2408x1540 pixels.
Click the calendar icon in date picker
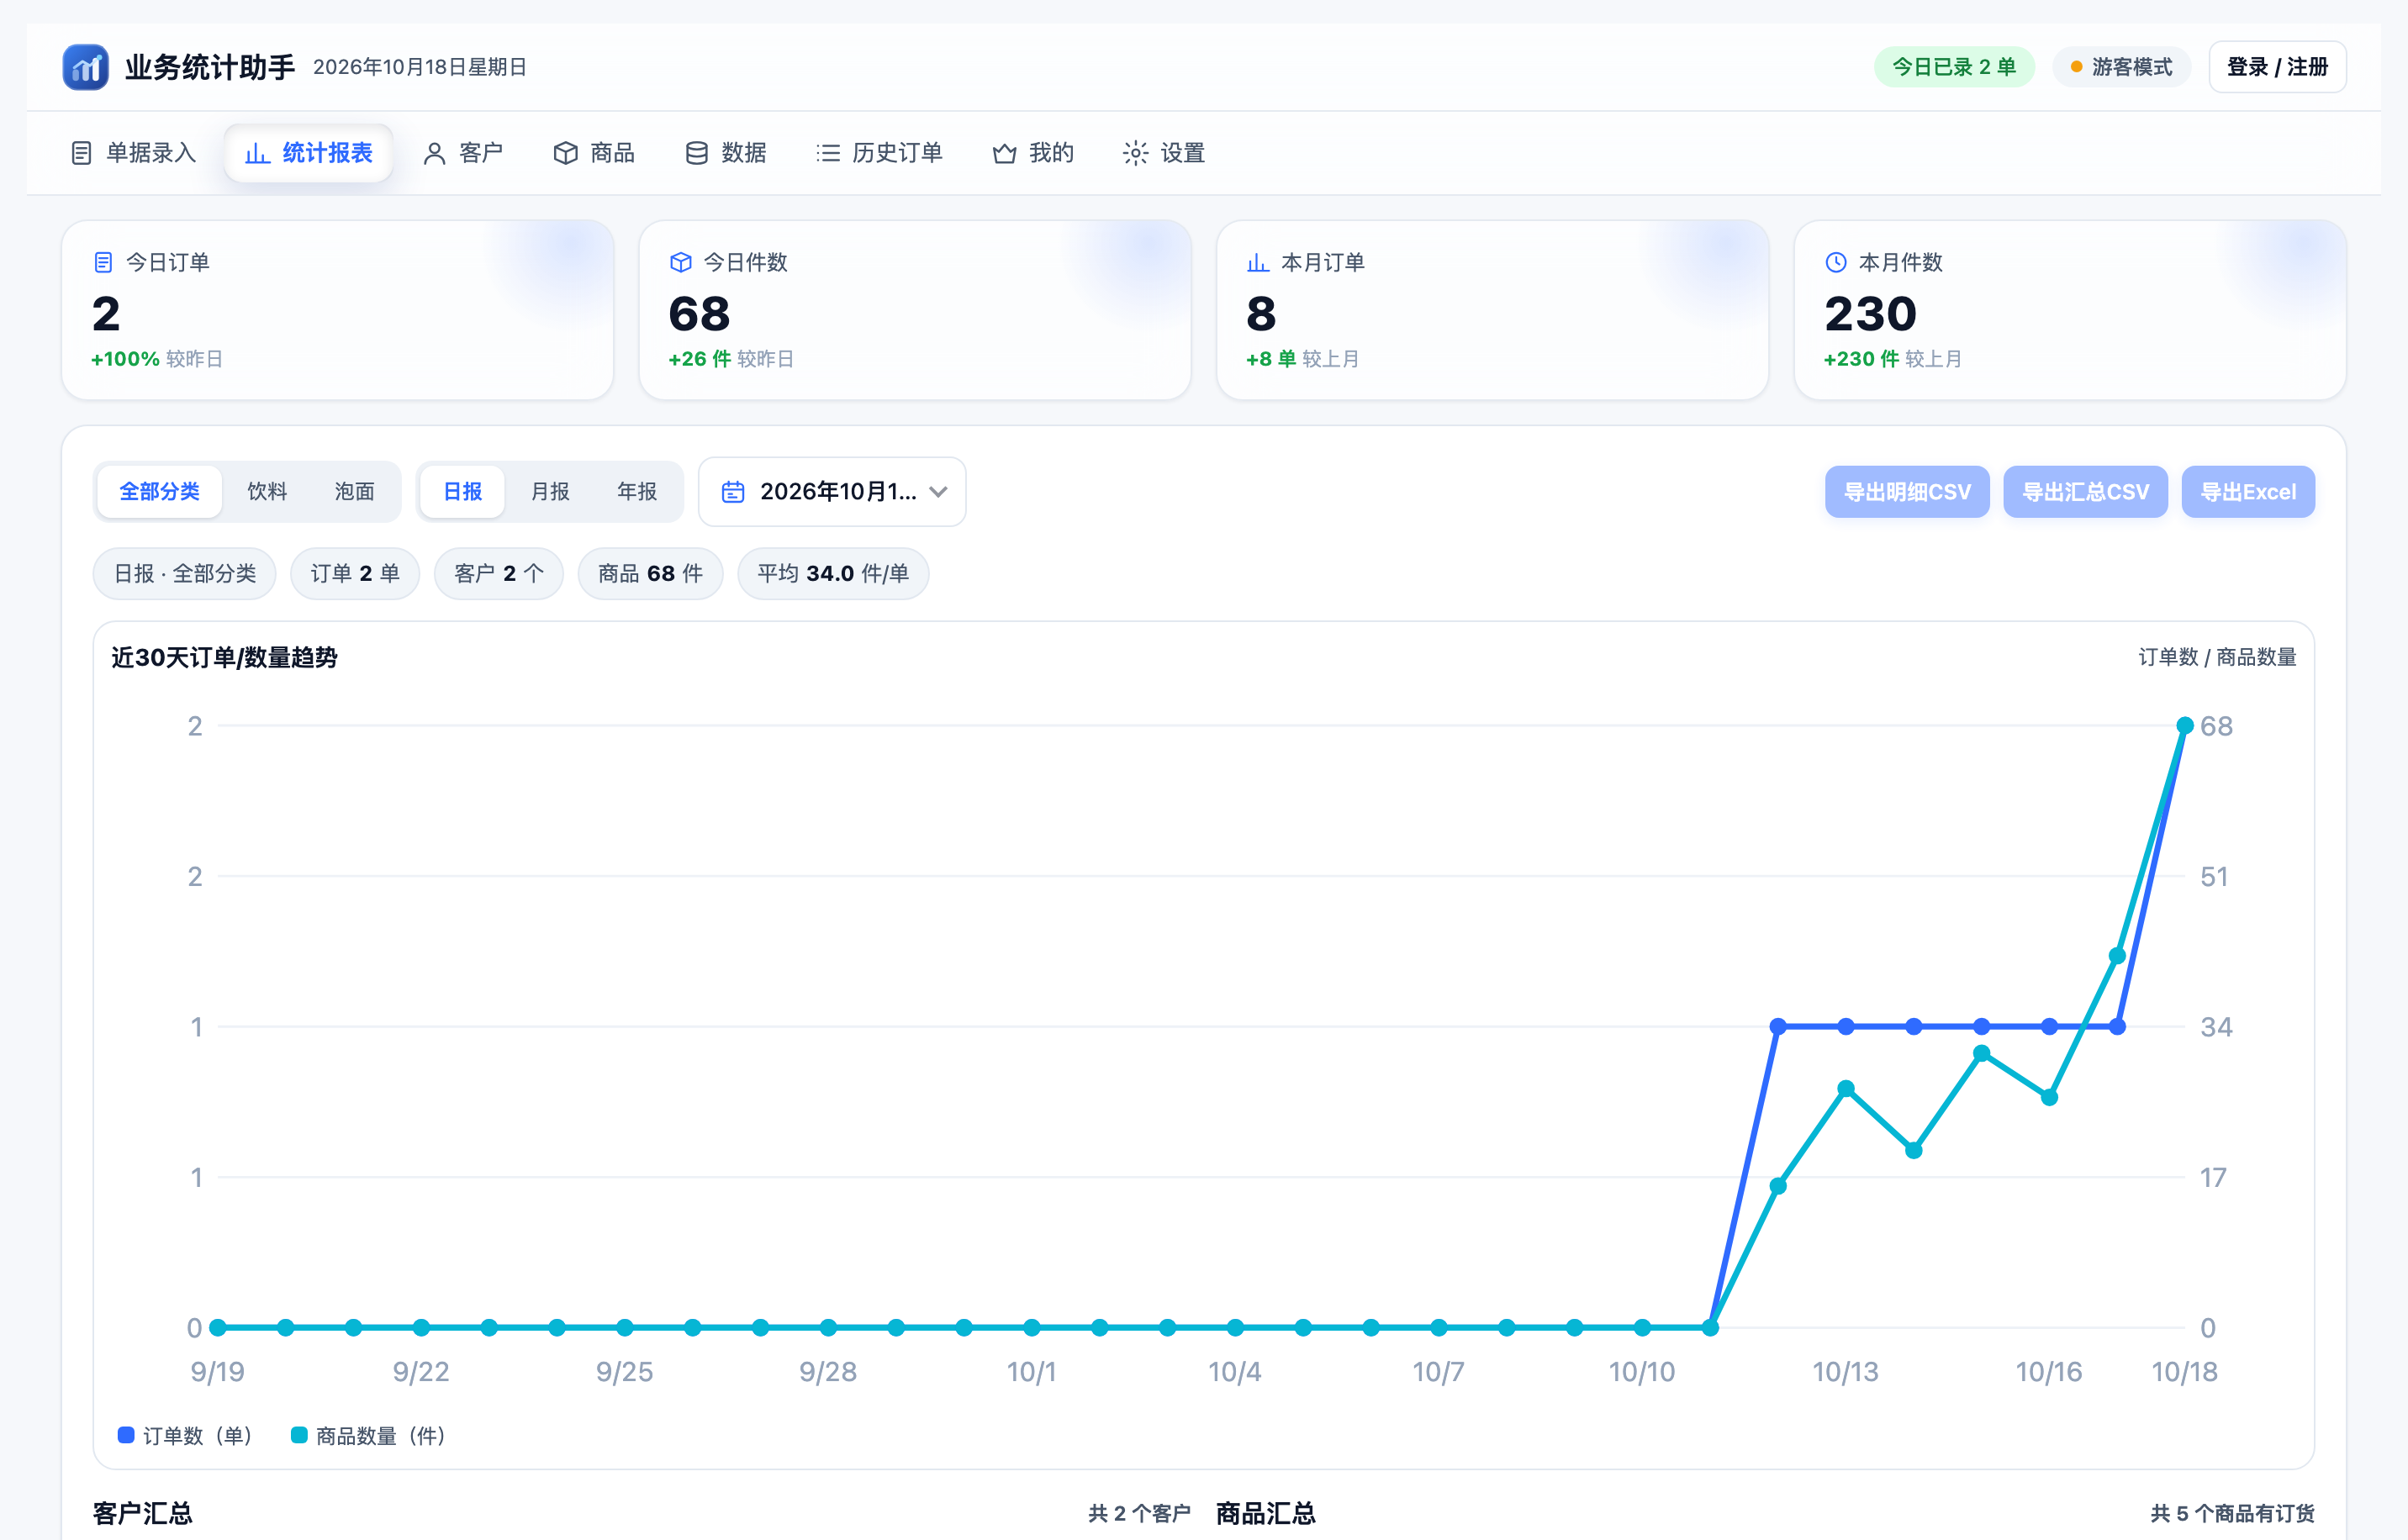(733, 492)
